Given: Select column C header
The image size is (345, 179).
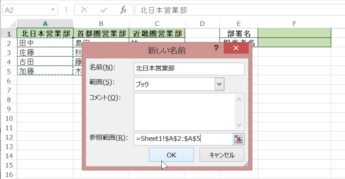Looking at the screenshot, I should pyautogui.click(x=157, y=24).
